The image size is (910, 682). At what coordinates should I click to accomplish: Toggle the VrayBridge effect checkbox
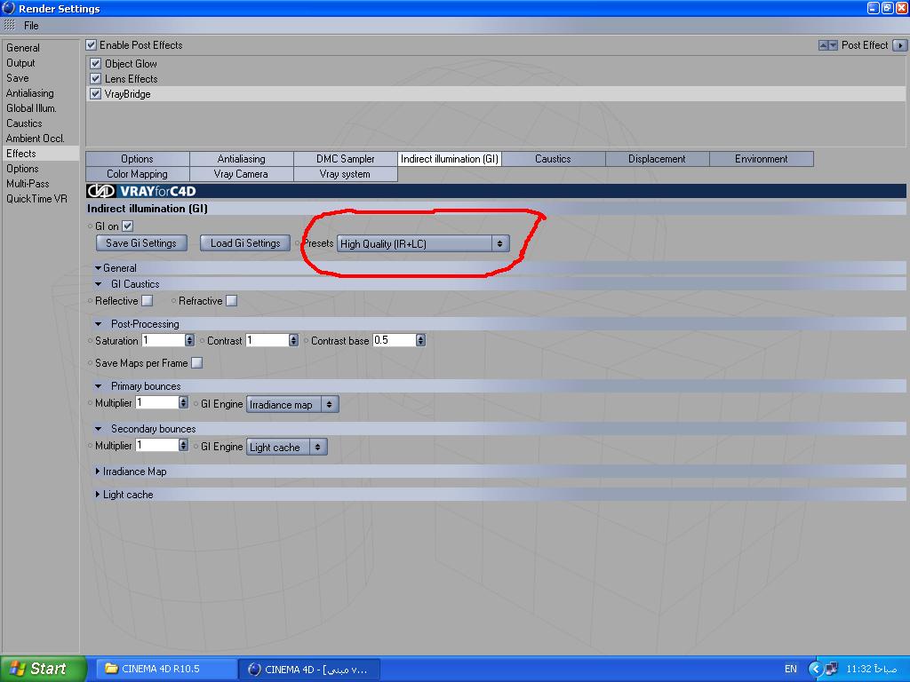point(96,93)
